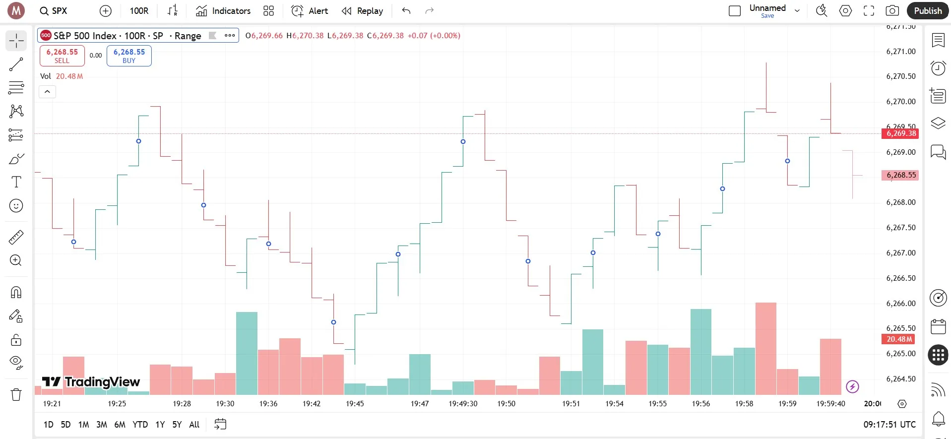Image resolution: width=951 pixels, height=439 pixels.
Task: Open the economic calendar icon
Action: pyautogui.click(x=938, y=327)
